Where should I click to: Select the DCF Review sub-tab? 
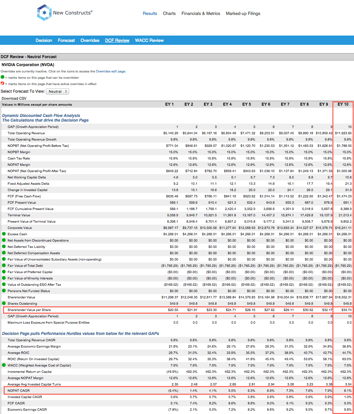point(117,41)
